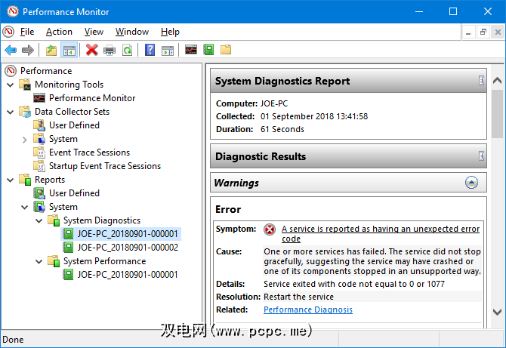Collapse the System Performance node
506x348 pixels.
[39, 261]
